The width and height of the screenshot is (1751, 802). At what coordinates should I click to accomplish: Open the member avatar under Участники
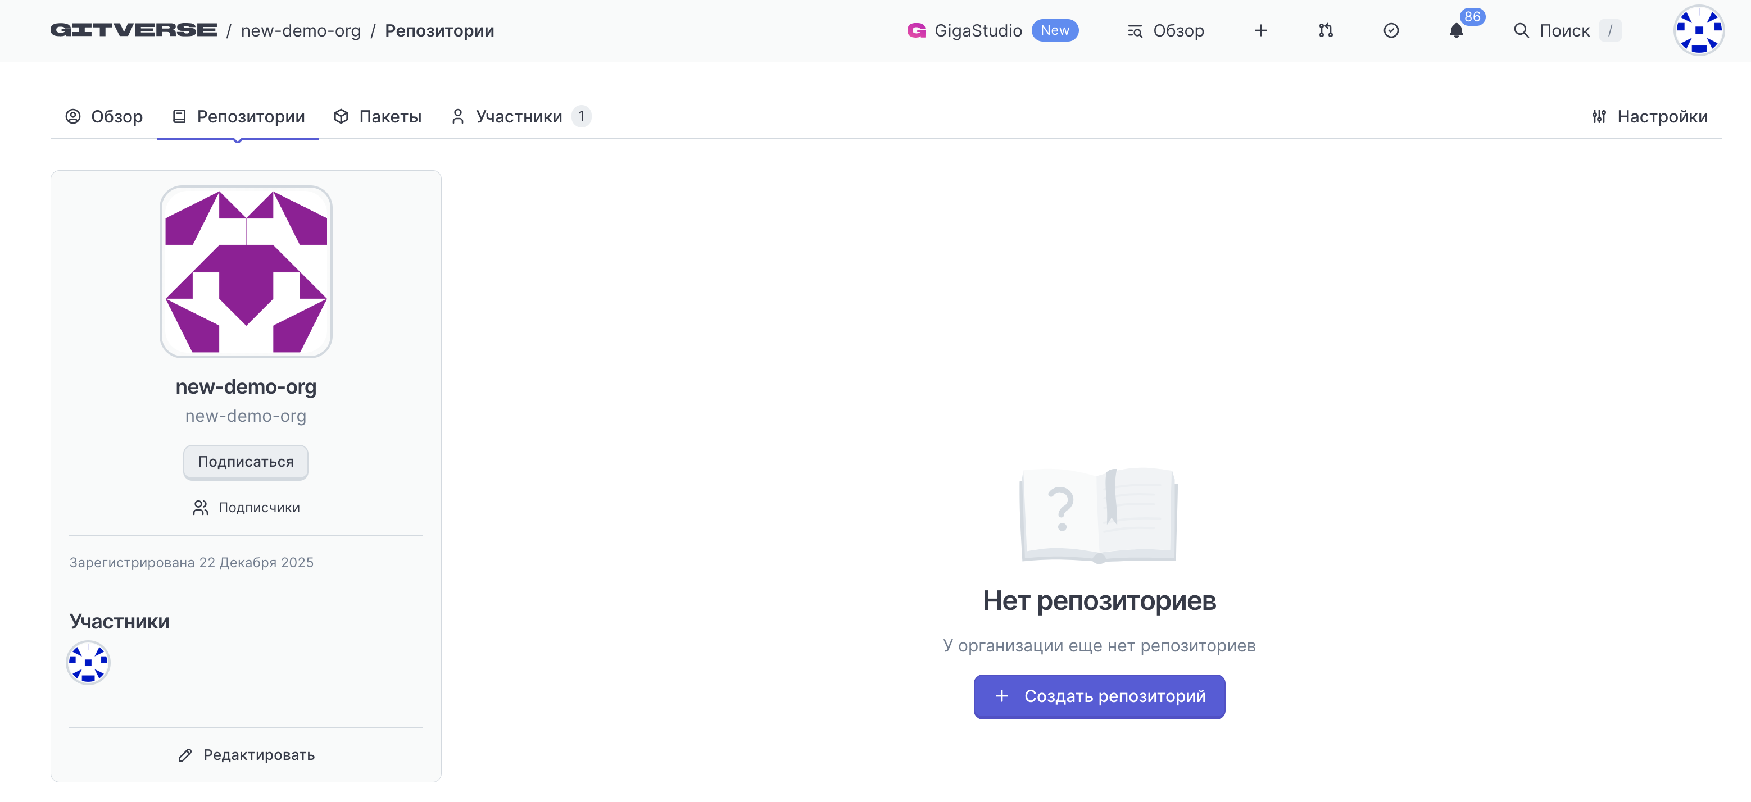click(88, 662)
